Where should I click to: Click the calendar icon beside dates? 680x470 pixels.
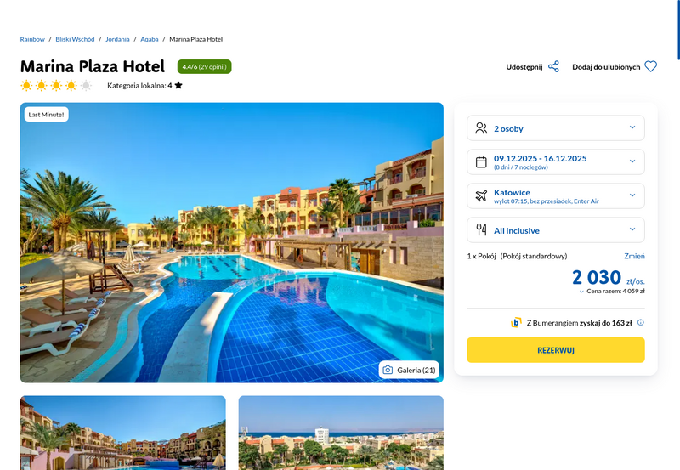click(x=481, y=161)
